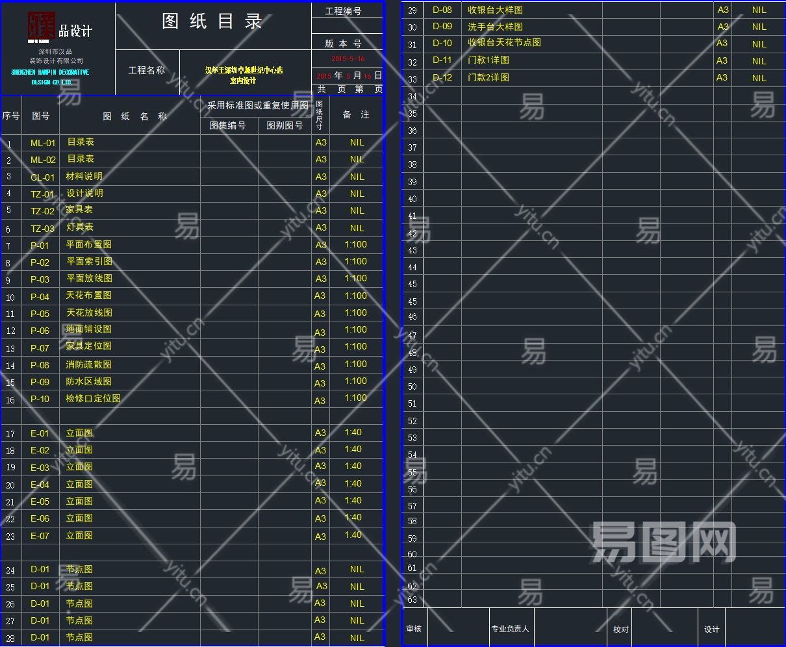The image size is (786, 647).
Task: Select elevation drawing number E-03
Action: pos(40,468)
